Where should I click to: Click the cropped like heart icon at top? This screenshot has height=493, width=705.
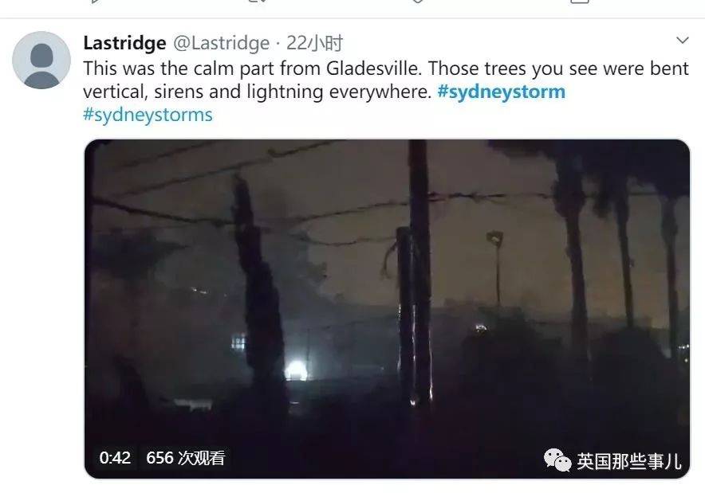[417, 2]
